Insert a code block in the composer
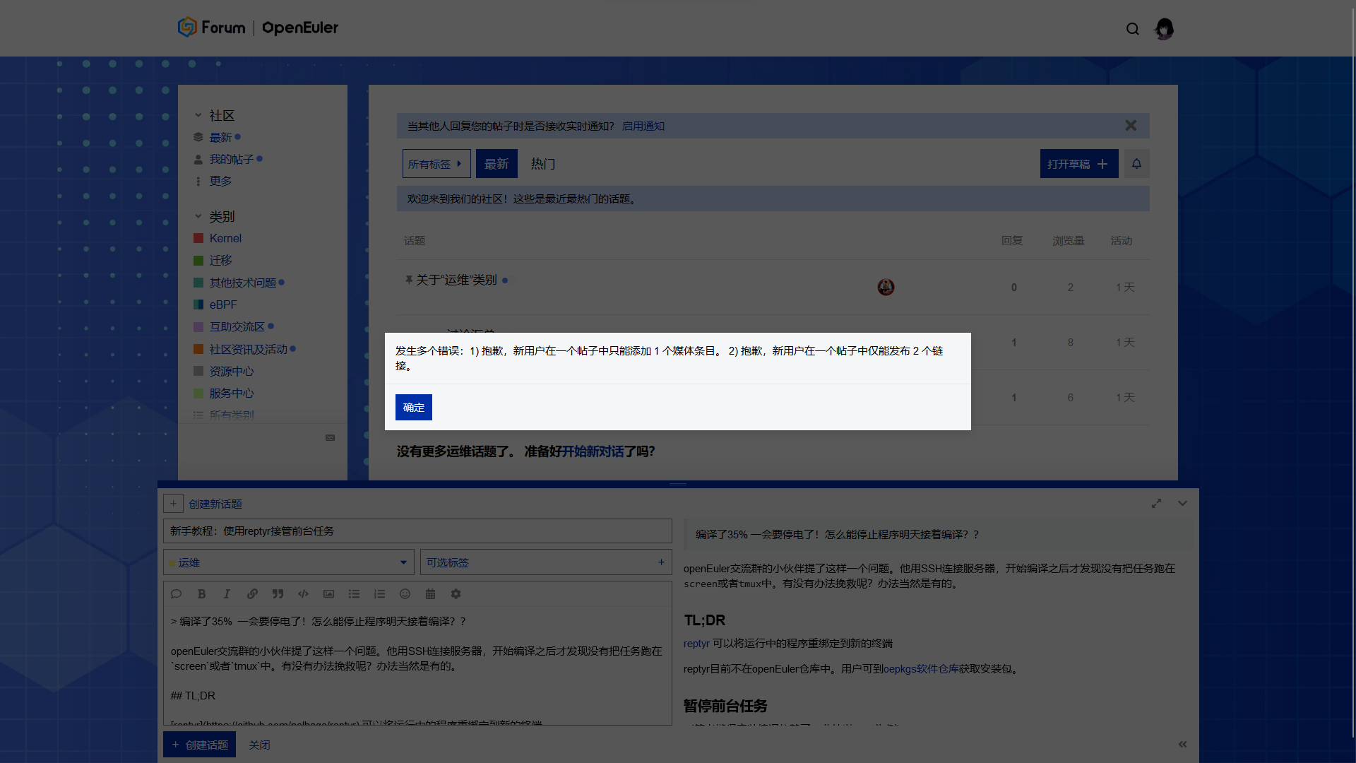Screen dimensions: 1356x763 [x=303, y=593]
